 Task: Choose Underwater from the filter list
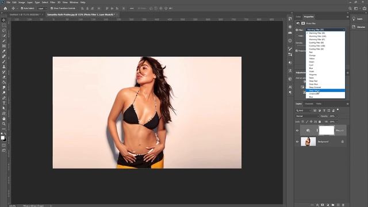[x=325, y=94]
